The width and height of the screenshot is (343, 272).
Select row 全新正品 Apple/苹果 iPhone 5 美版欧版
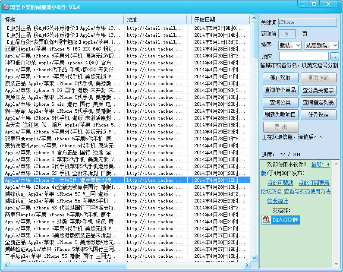click(x=127, y=243)
